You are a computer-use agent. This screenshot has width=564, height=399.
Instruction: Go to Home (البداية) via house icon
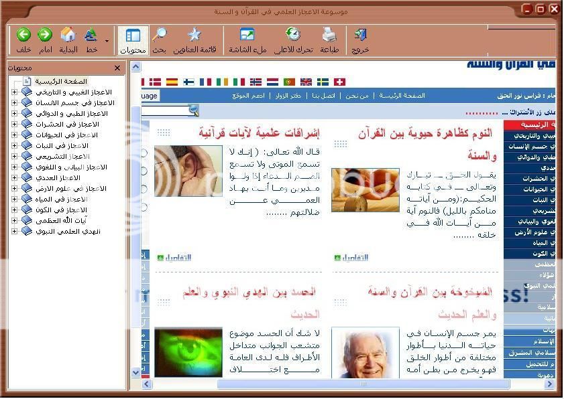coord(68,35)
